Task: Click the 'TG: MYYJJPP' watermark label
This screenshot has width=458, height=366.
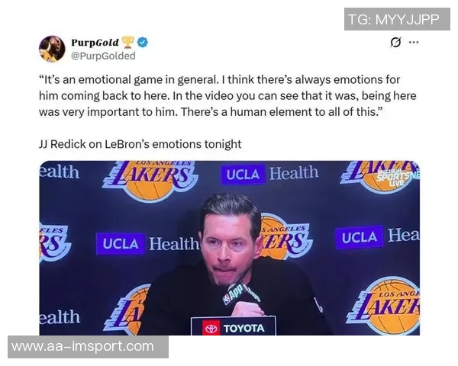Action: pyautogui.click(x=393, y=20)
